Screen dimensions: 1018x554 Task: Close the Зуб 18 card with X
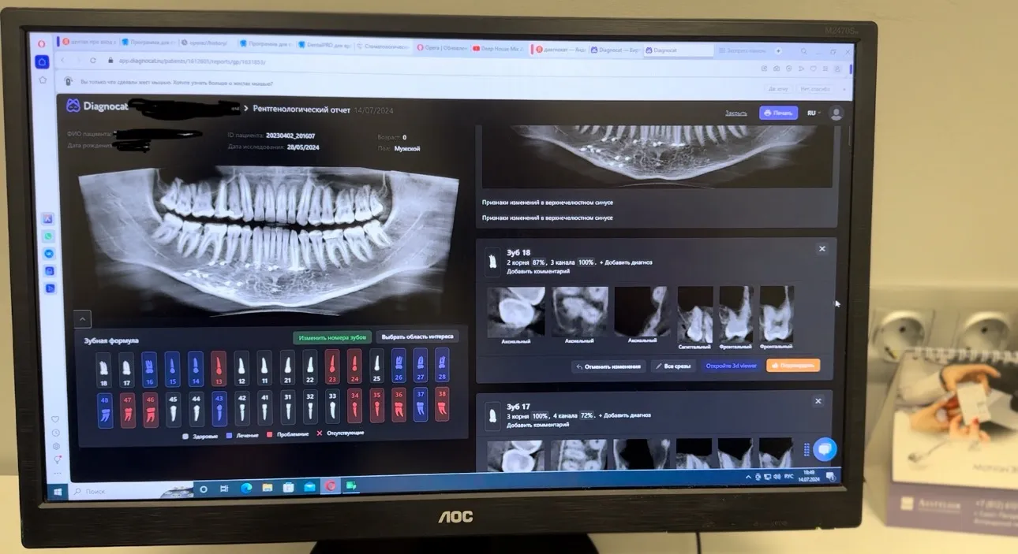[822, 249]
